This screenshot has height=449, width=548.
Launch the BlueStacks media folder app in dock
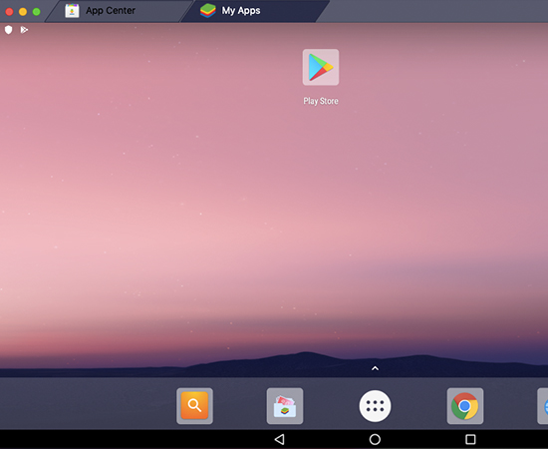point(285,406)
